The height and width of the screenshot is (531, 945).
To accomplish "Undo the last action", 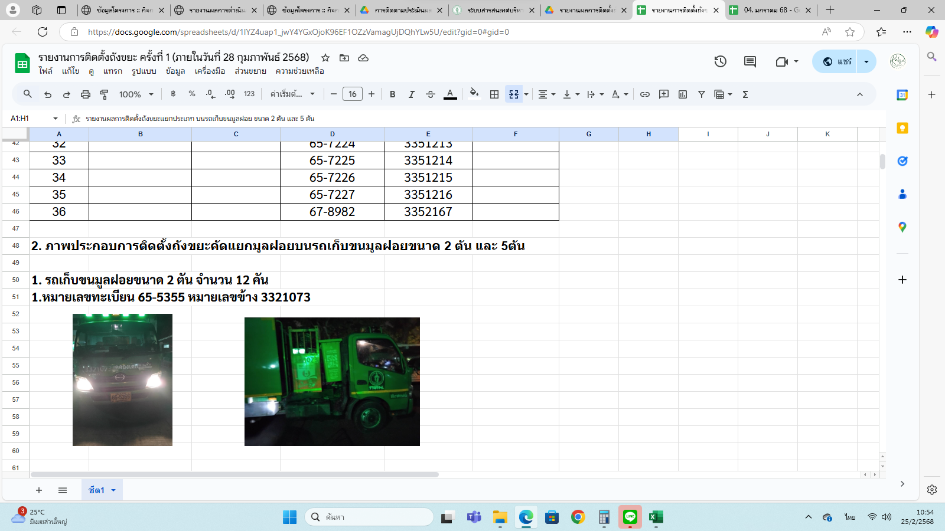I will pyautogui.click(x=48, y=94).
